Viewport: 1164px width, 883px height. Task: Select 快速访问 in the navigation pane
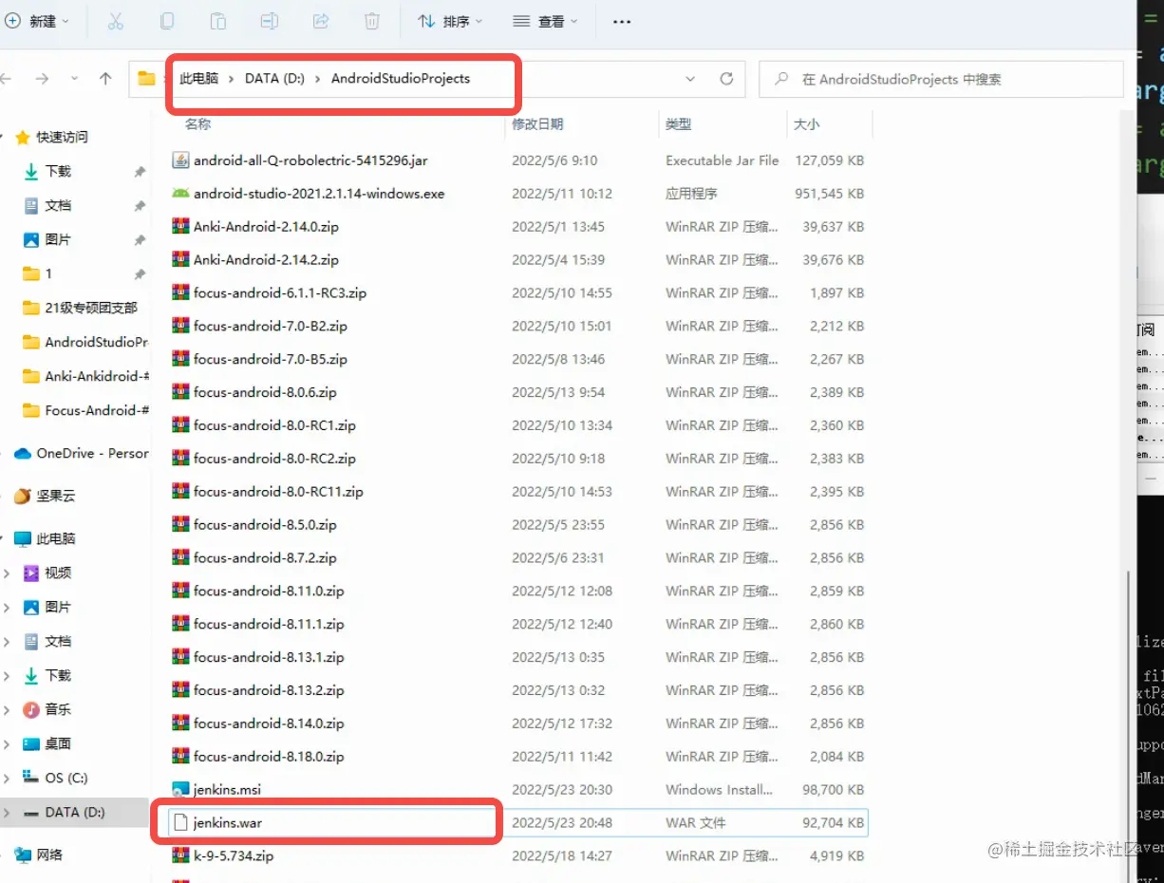(62, 138)
